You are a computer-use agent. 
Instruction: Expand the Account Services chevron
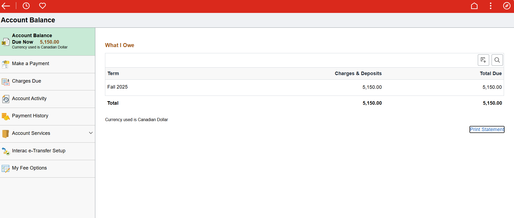click(91, 133)
